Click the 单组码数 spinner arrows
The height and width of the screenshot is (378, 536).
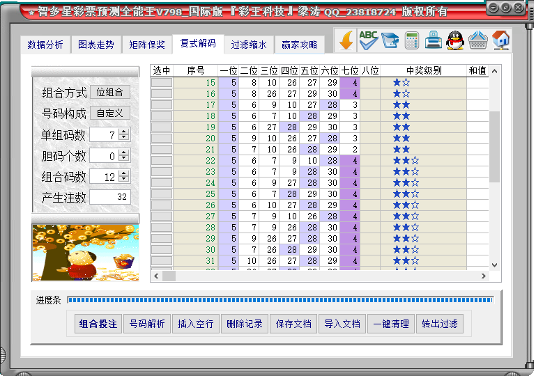(x=123, y=134)
